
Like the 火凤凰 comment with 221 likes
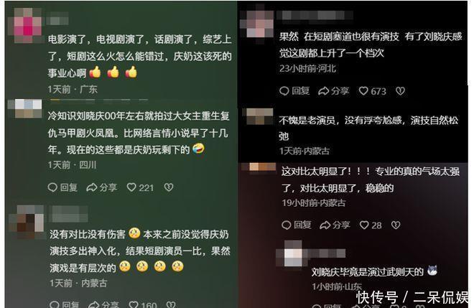(x=140, y=187)
